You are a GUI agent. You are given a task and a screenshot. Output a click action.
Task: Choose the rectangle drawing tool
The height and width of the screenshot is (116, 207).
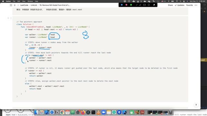click(145, 5)
